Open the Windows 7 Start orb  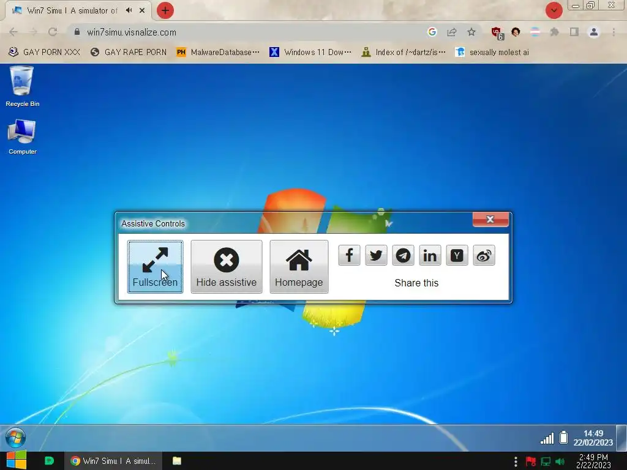pos(15,438)
